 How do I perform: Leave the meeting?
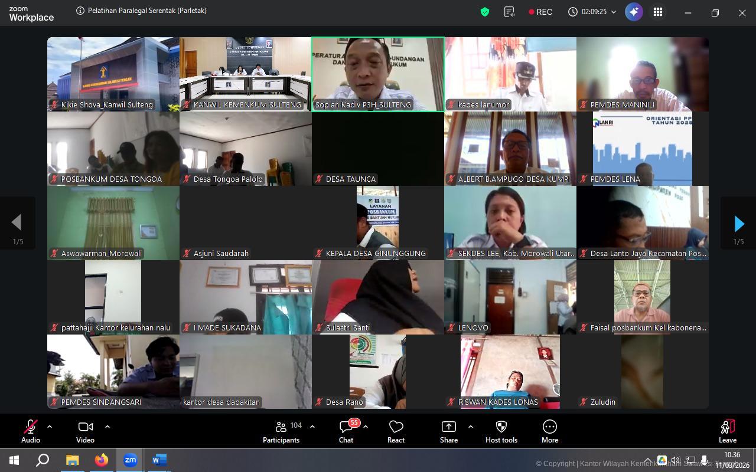pyautogui.click(x=727, y=431)
